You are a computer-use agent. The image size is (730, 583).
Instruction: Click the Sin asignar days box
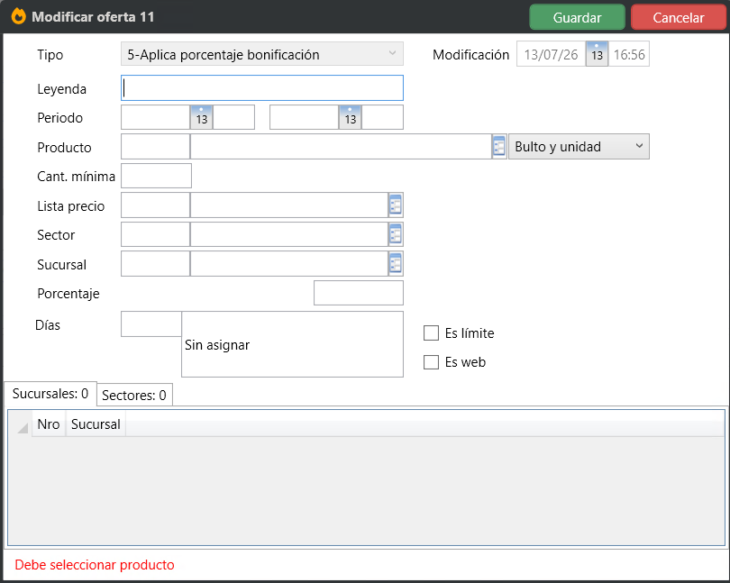[x=292, y=344]
